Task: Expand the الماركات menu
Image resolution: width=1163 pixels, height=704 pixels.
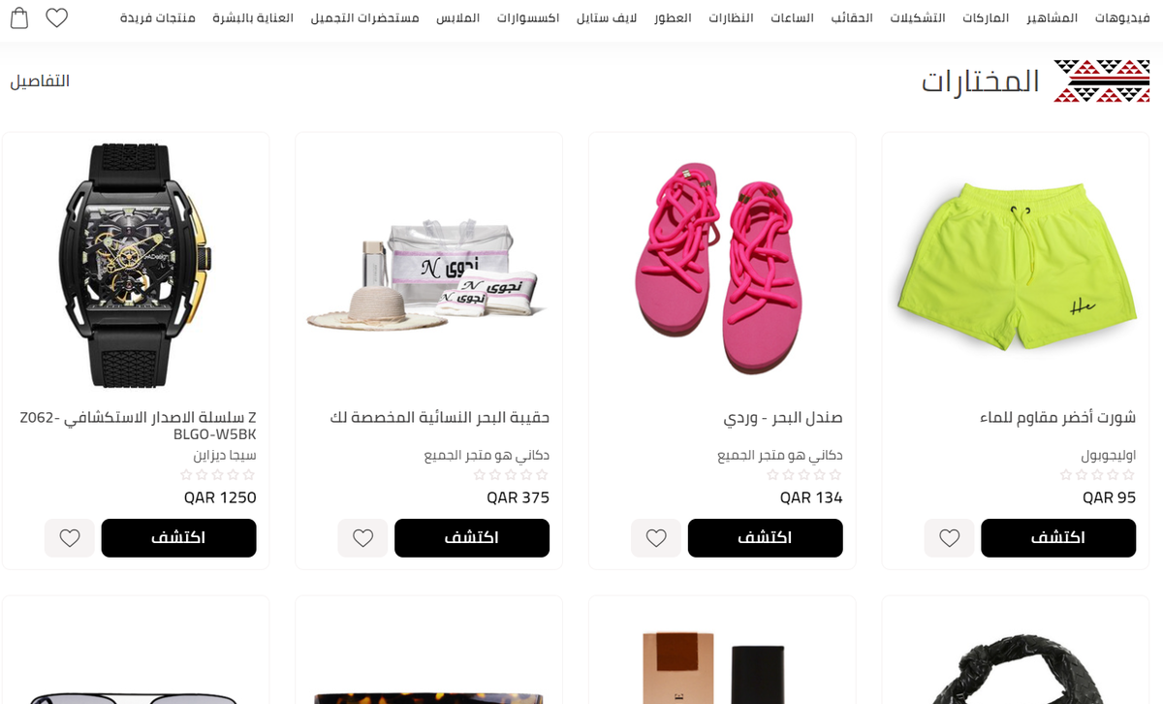Action: pyautogui.click(x=986, y=18)
